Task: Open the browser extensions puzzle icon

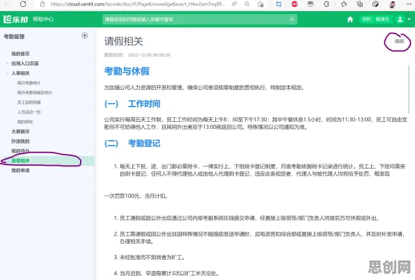Action: [x=327, y=4]
